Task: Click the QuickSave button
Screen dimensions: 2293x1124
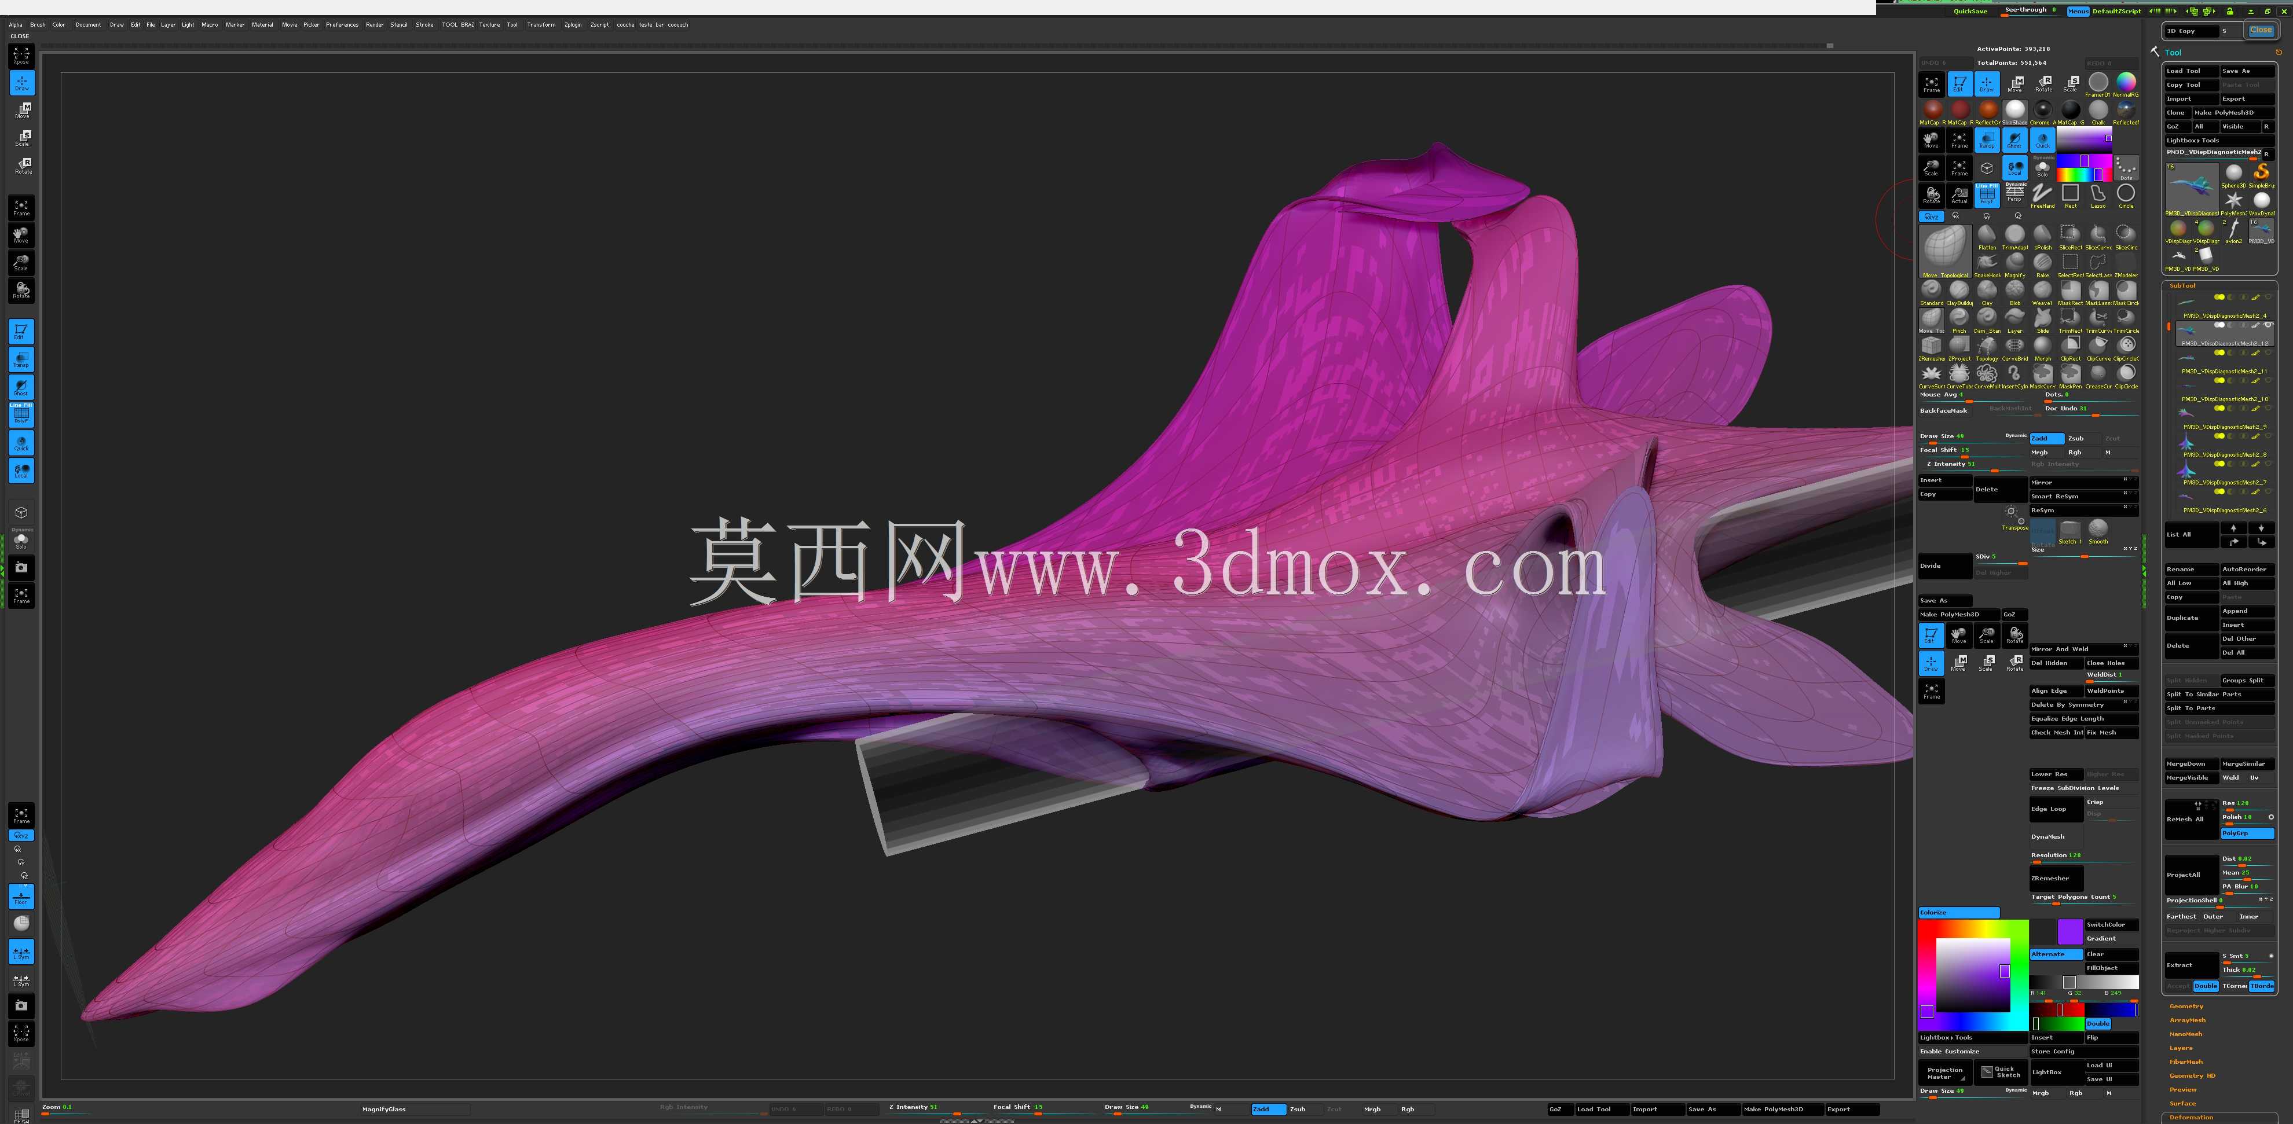Action: point(1970,12)
